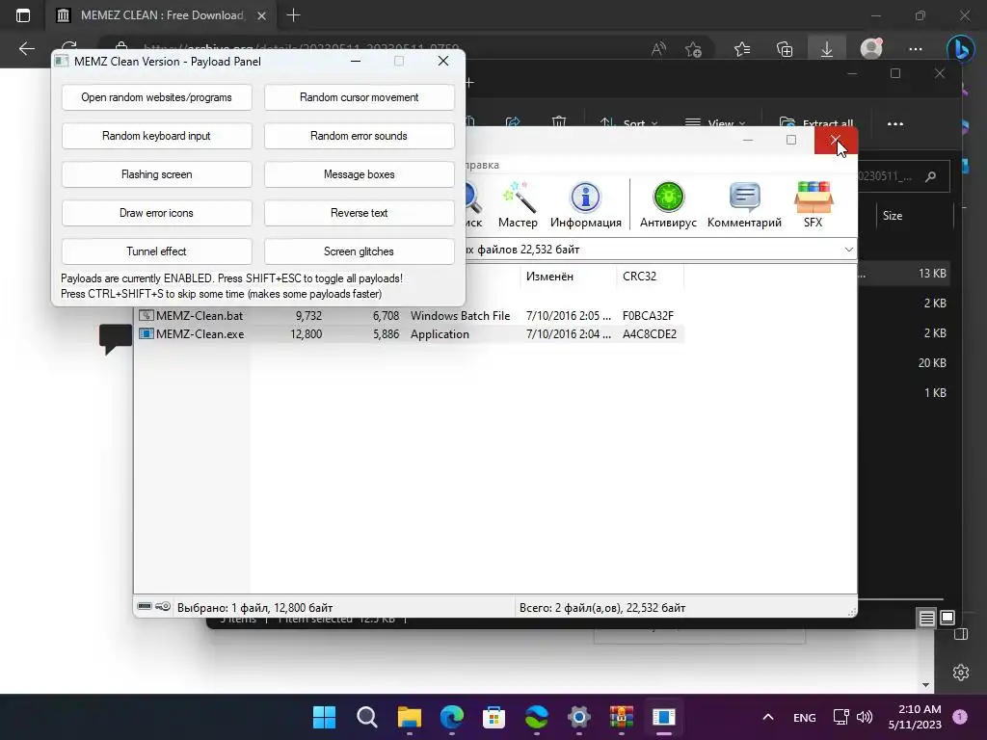The width and height of the screenshot is (987, 740).
Task: Open new Edge tab plus button
Action: 293,15
